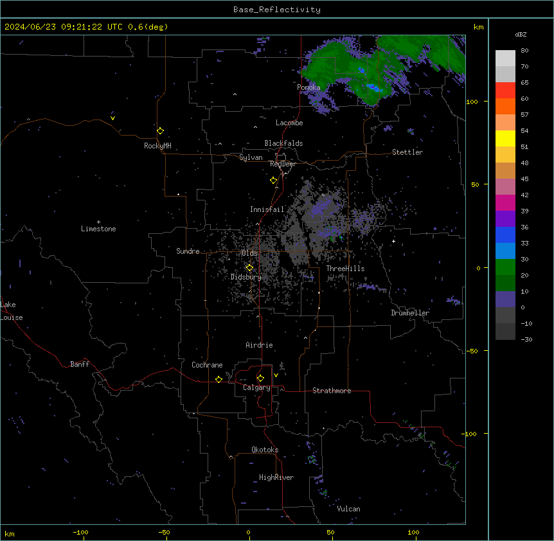
Task: Select the yellow diamond marker below Cochrane
Action: [219, 379]
